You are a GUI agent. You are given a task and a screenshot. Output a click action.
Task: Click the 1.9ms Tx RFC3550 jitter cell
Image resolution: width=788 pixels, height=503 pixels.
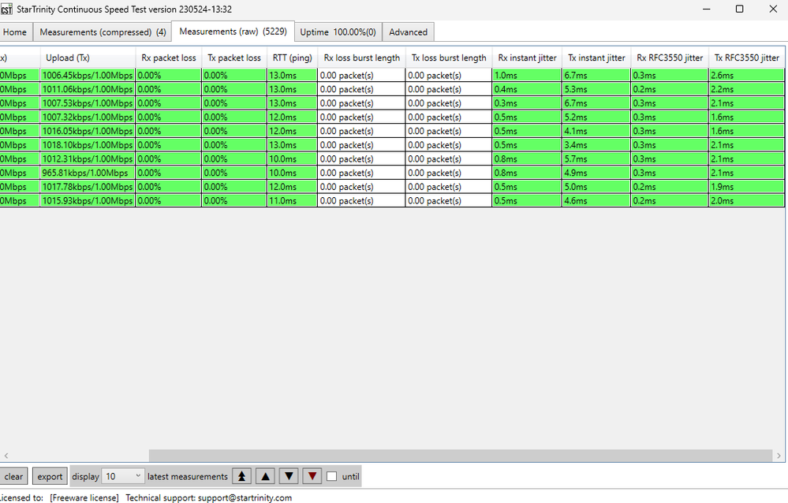click(x=747, y=187)
